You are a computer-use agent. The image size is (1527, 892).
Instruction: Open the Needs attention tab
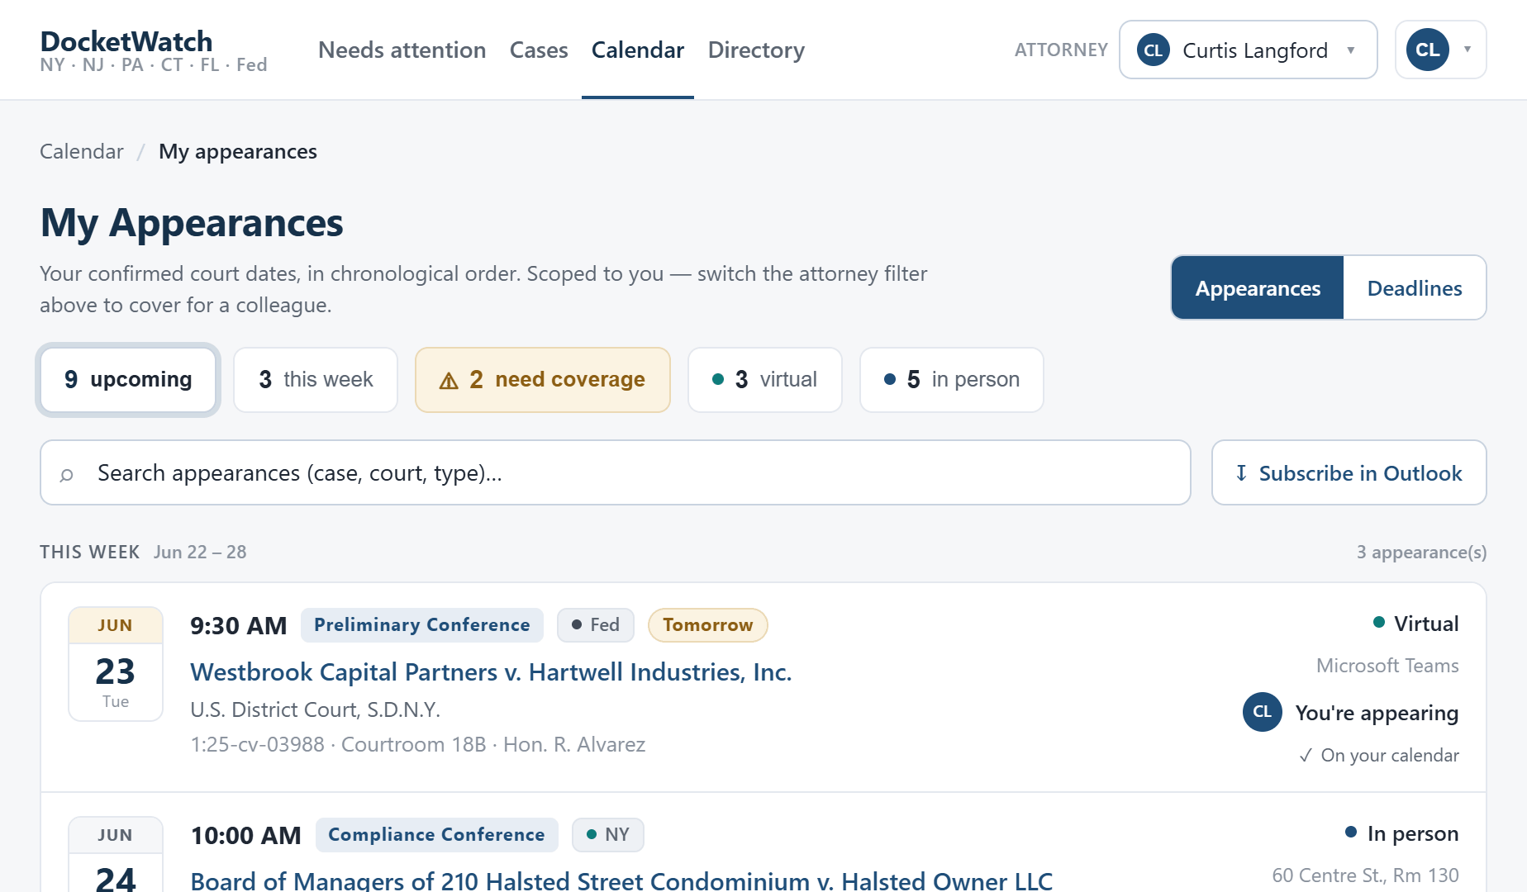point(402,50)
